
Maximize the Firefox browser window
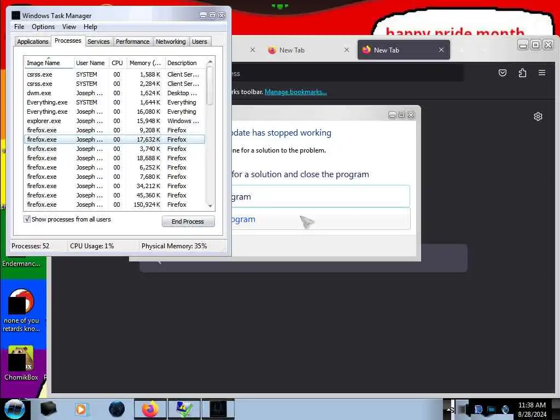(x=535, y=45)
